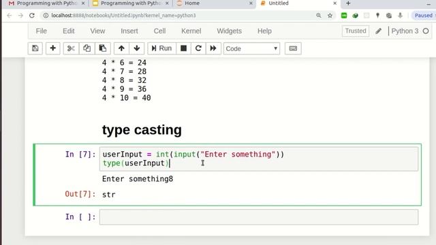
Task: Click inside the In [7] code editor
Action: click(259, 159)
